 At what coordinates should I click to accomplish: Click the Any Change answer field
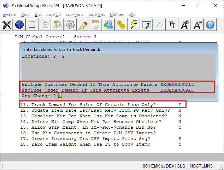(60, 96)
